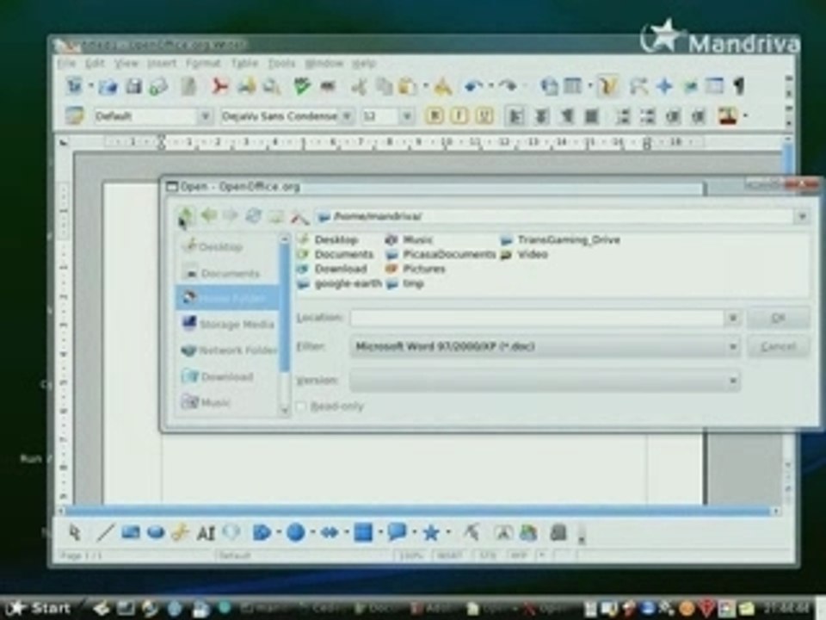Click the New document icon in Writer toolbar

click(74, 86)
